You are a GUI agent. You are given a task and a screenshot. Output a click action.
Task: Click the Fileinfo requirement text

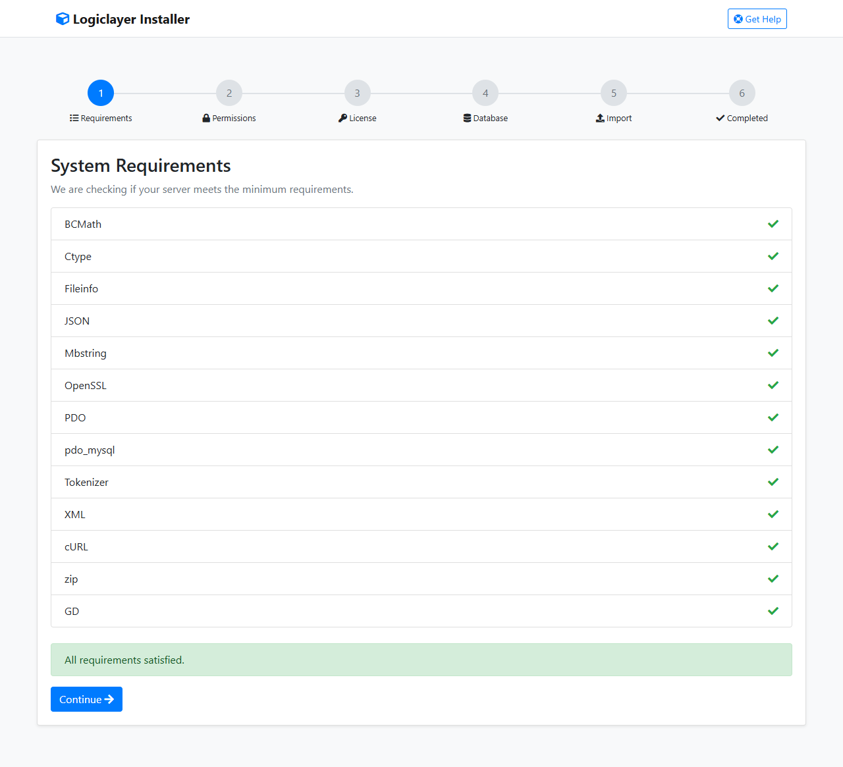pyautogui.click(x=81, y=288)
